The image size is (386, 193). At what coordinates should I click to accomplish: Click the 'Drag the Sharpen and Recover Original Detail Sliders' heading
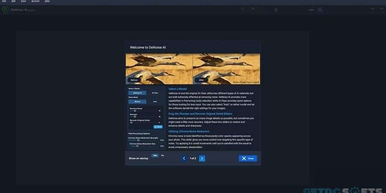(x=200, y=114)
